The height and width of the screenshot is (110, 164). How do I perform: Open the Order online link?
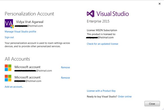125,97
